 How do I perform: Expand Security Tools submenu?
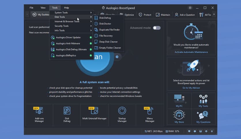click(71, 26)
